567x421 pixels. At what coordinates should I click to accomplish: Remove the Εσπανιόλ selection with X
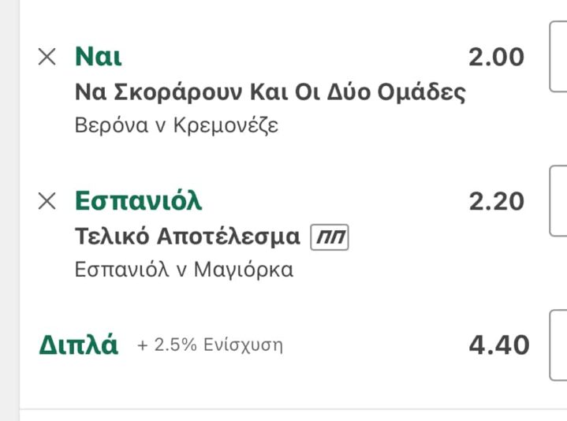tap(47, 202)
